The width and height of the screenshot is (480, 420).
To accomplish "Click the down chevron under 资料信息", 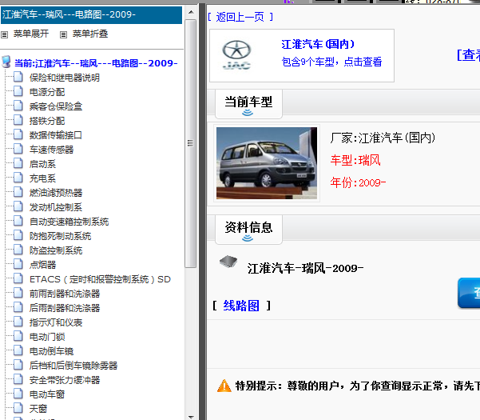I will pos(248,238).
